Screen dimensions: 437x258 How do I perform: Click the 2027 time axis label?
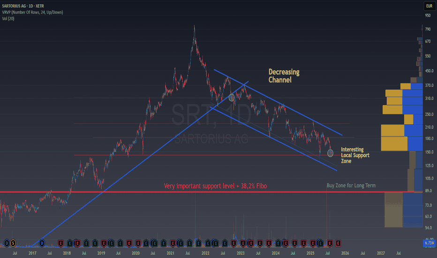381,253
